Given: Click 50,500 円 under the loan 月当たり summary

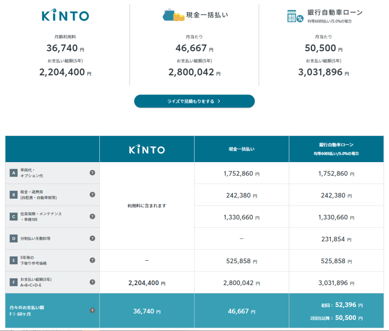Looking at the screenshot, I should (x=324, y=48).
